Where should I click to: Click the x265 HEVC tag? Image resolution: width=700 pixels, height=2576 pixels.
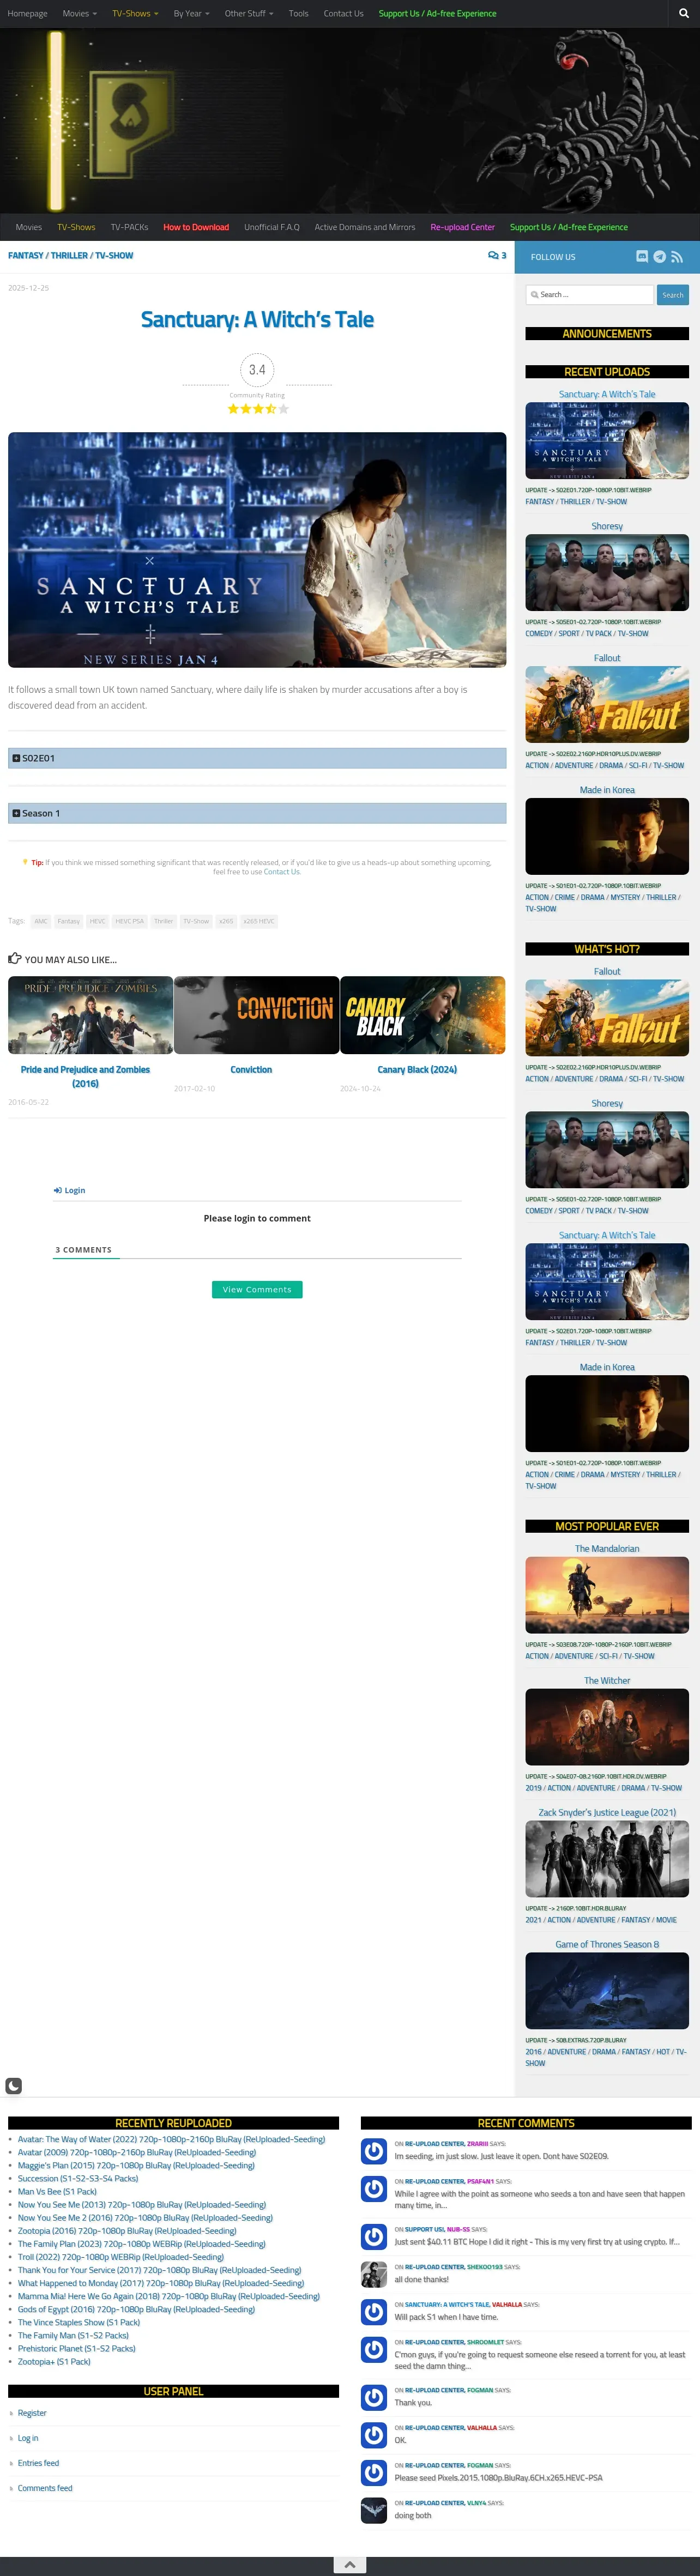click(x=259, y=922)
